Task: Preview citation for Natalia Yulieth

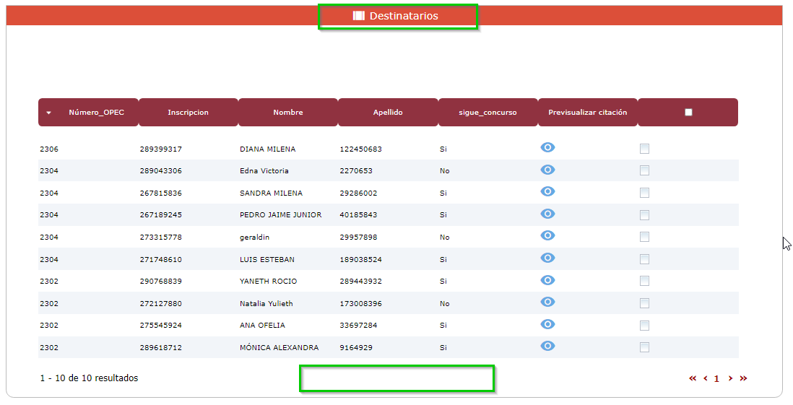Action: (547, 302)
